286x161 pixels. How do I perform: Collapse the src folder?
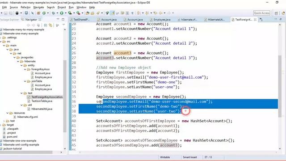tap(0, 42)
